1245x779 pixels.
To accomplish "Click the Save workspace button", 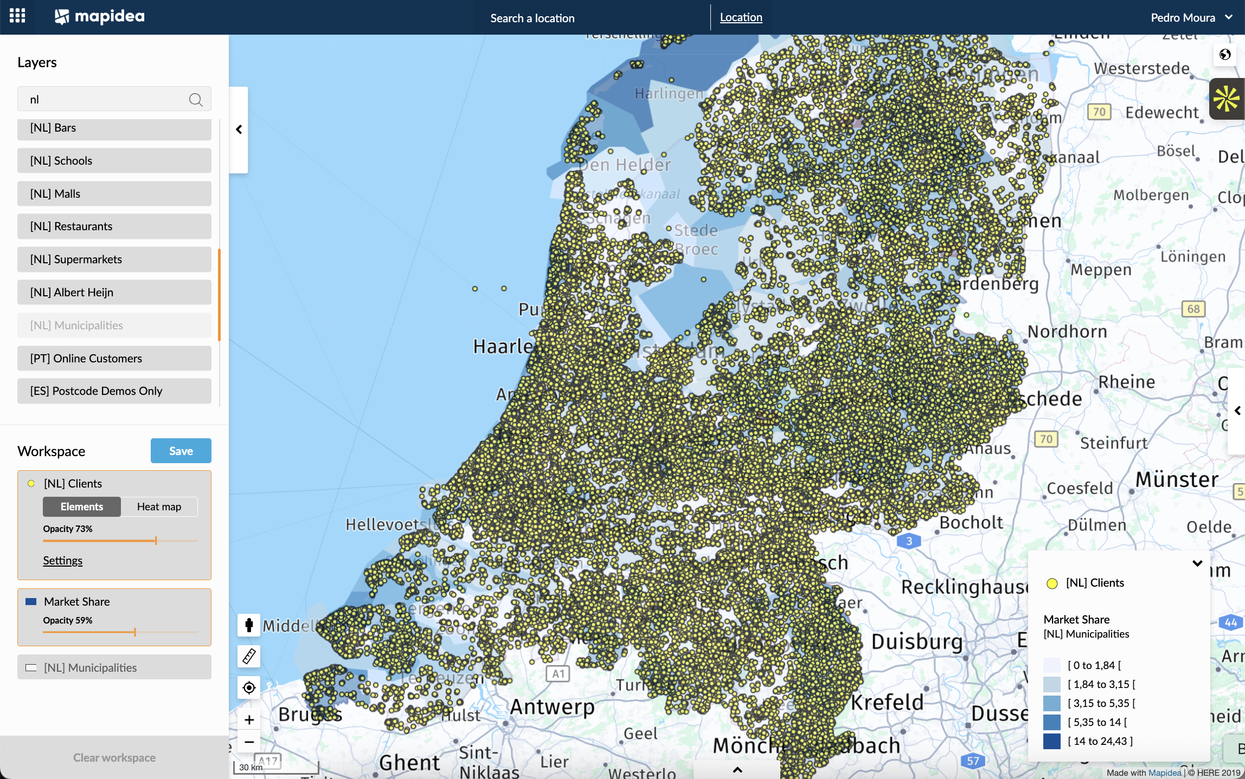I will tap(181, 451).
